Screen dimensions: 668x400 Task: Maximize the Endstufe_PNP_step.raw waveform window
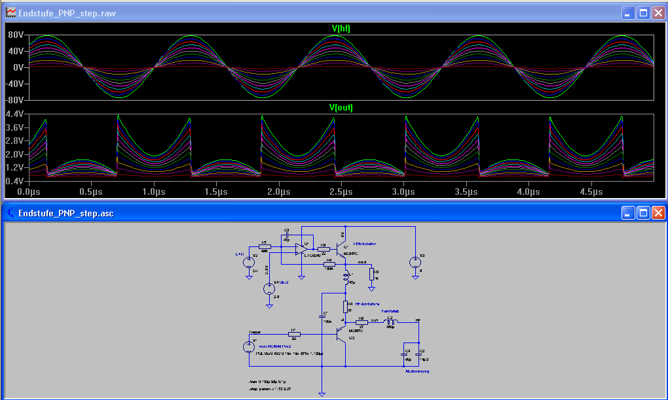643,13
